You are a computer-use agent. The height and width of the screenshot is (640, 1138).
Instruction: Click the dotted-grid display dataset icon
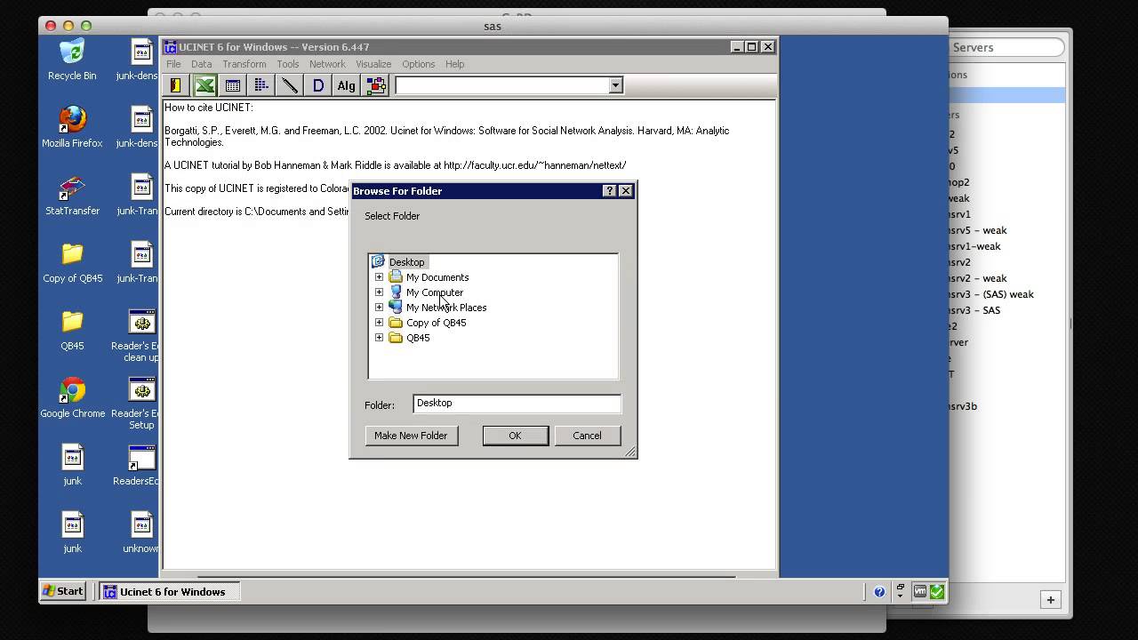tap(261, 85)
